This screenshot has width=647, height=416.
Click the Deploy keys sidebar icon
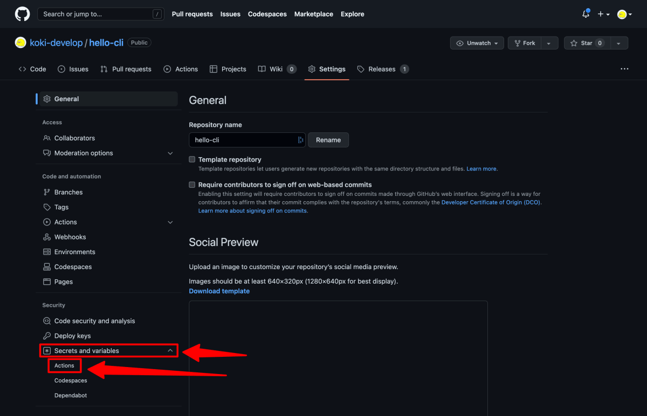coord(47,336)
